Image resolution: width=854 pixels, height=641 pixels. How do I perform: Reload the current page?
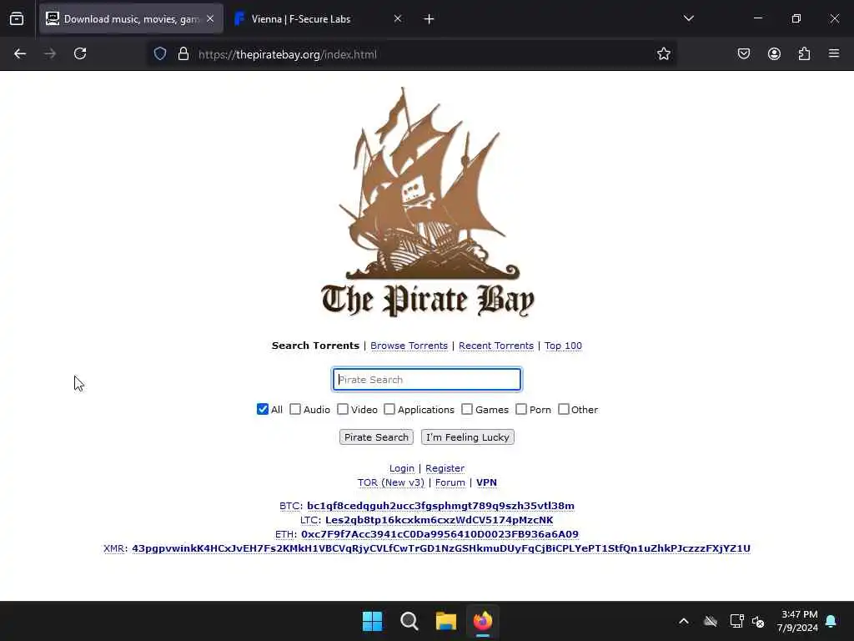pos(80,53)
